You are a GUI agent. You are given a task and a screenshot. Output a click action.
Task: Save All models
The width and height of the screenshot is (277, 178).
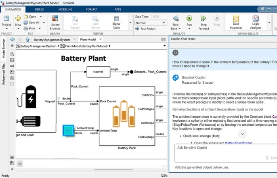coord(32,23)
